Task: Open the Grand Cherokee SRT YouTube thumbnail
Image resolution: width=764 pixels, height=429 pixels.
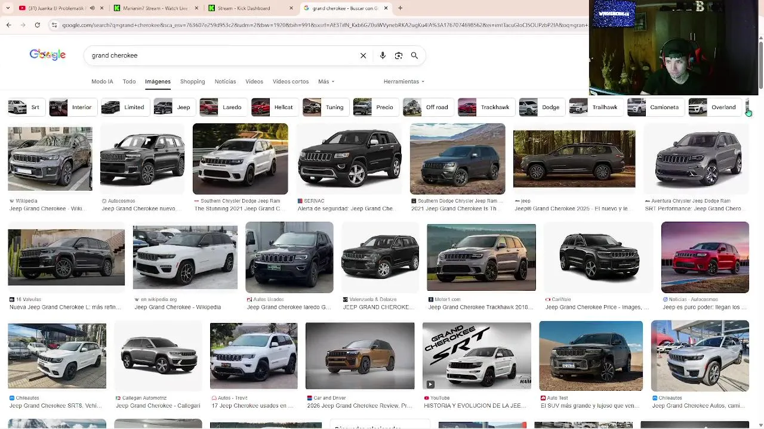Action: (x=476, y=356)
